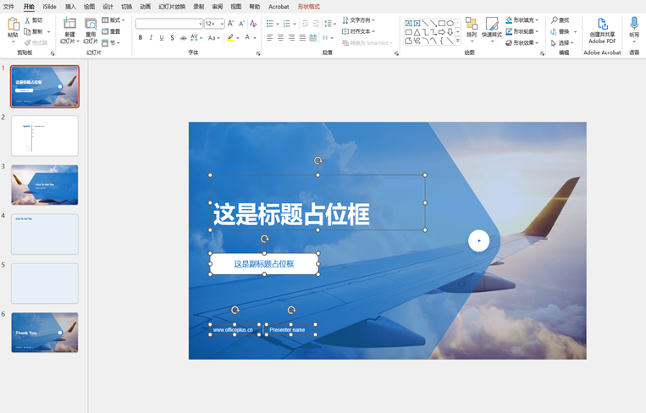Screen dimensions: 646x413
Task: Click the Copy (复制) icon
Action: (x=28, y=31)
